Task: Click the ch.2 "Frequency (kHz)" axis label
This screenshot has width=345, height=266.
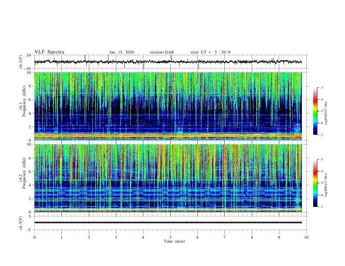Action: (x=24, y=173)
